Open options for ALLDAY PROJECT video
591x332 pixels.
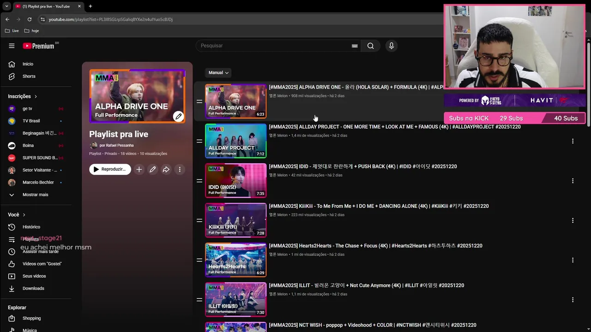(x=573, y=141)
